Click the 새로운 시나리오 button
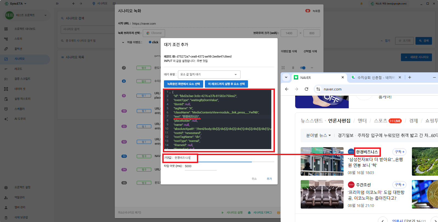The image size is (438, 222). click(416, 57)
